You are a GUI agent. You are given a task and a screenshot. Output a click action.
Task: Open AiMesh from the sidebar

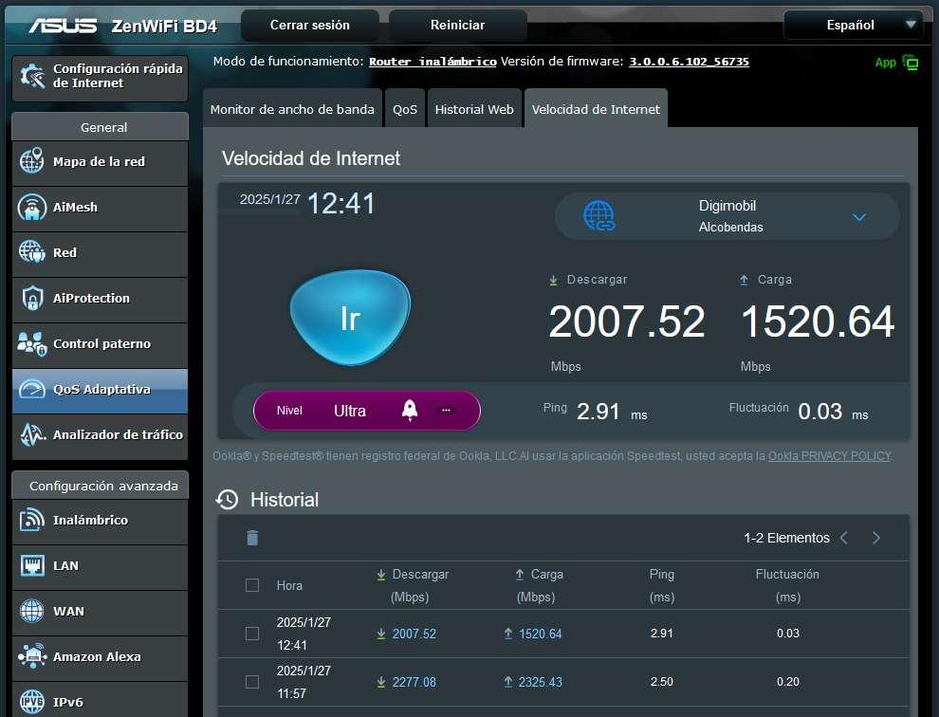100,208
